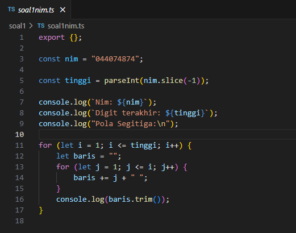
Task: Click 'Digit terakhir:' text on line 8
Action: pyautogui.click(x=128, y=113)
